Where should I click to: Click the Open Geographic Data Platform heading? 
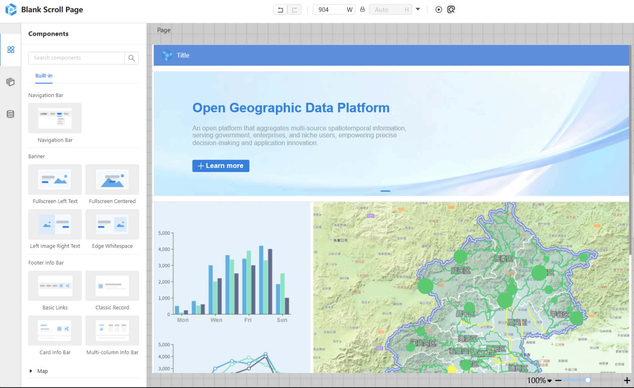291,108
